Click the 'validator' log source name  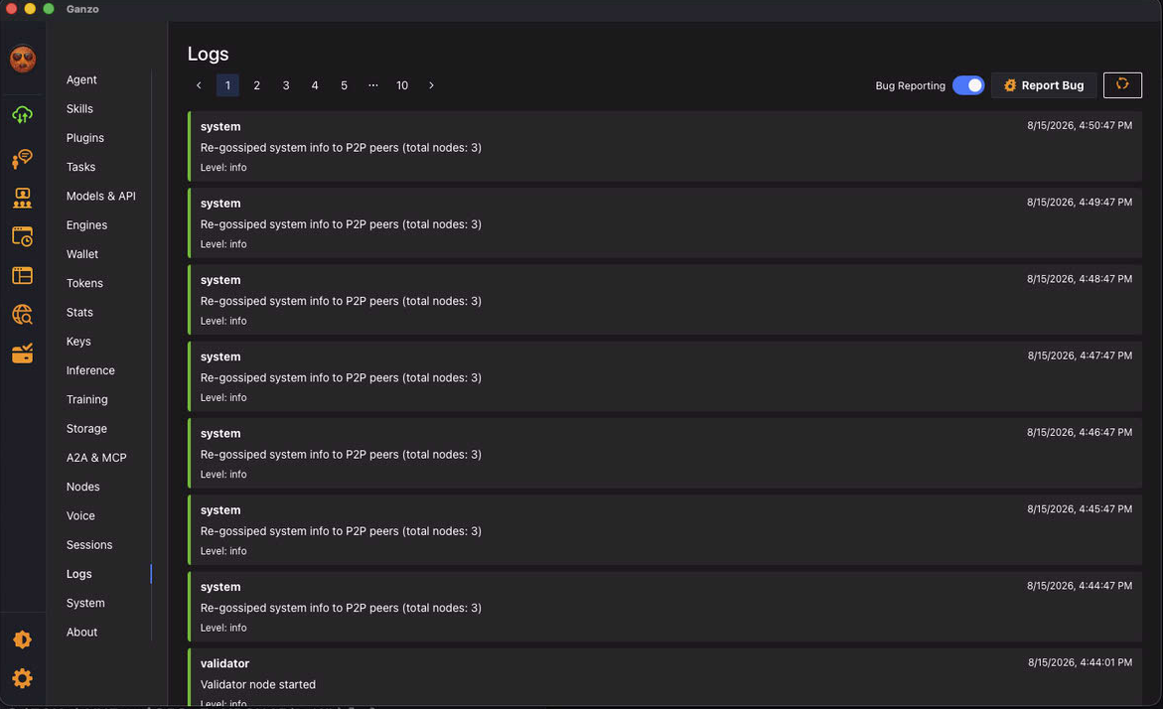(224, 663)
